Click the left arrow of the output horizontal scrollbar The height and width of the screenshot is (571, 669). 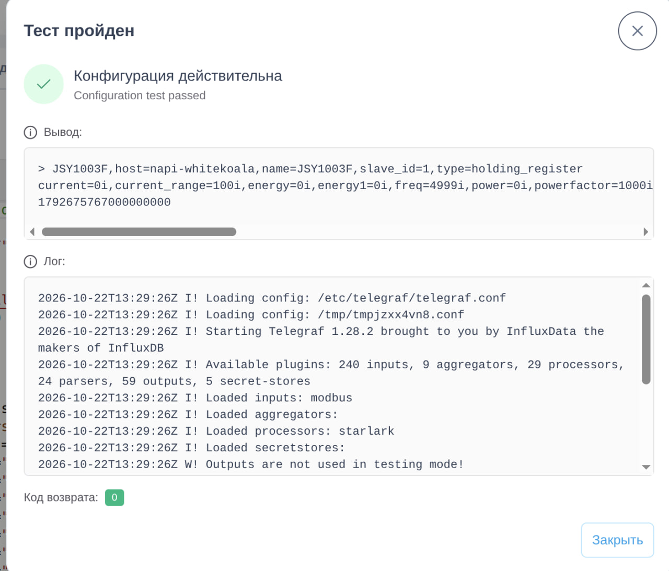click(32, 232)
